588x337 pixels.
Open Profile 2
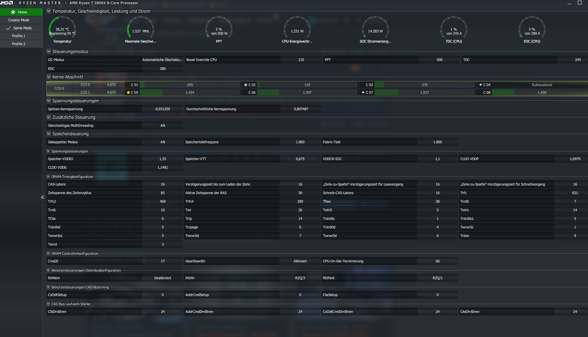(x=21, y=44)
